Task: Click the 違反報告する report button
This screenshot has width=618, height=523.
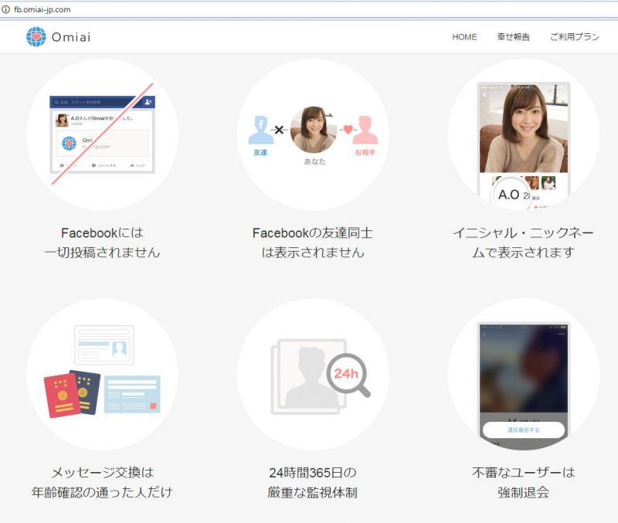Action: coord(523,430)
